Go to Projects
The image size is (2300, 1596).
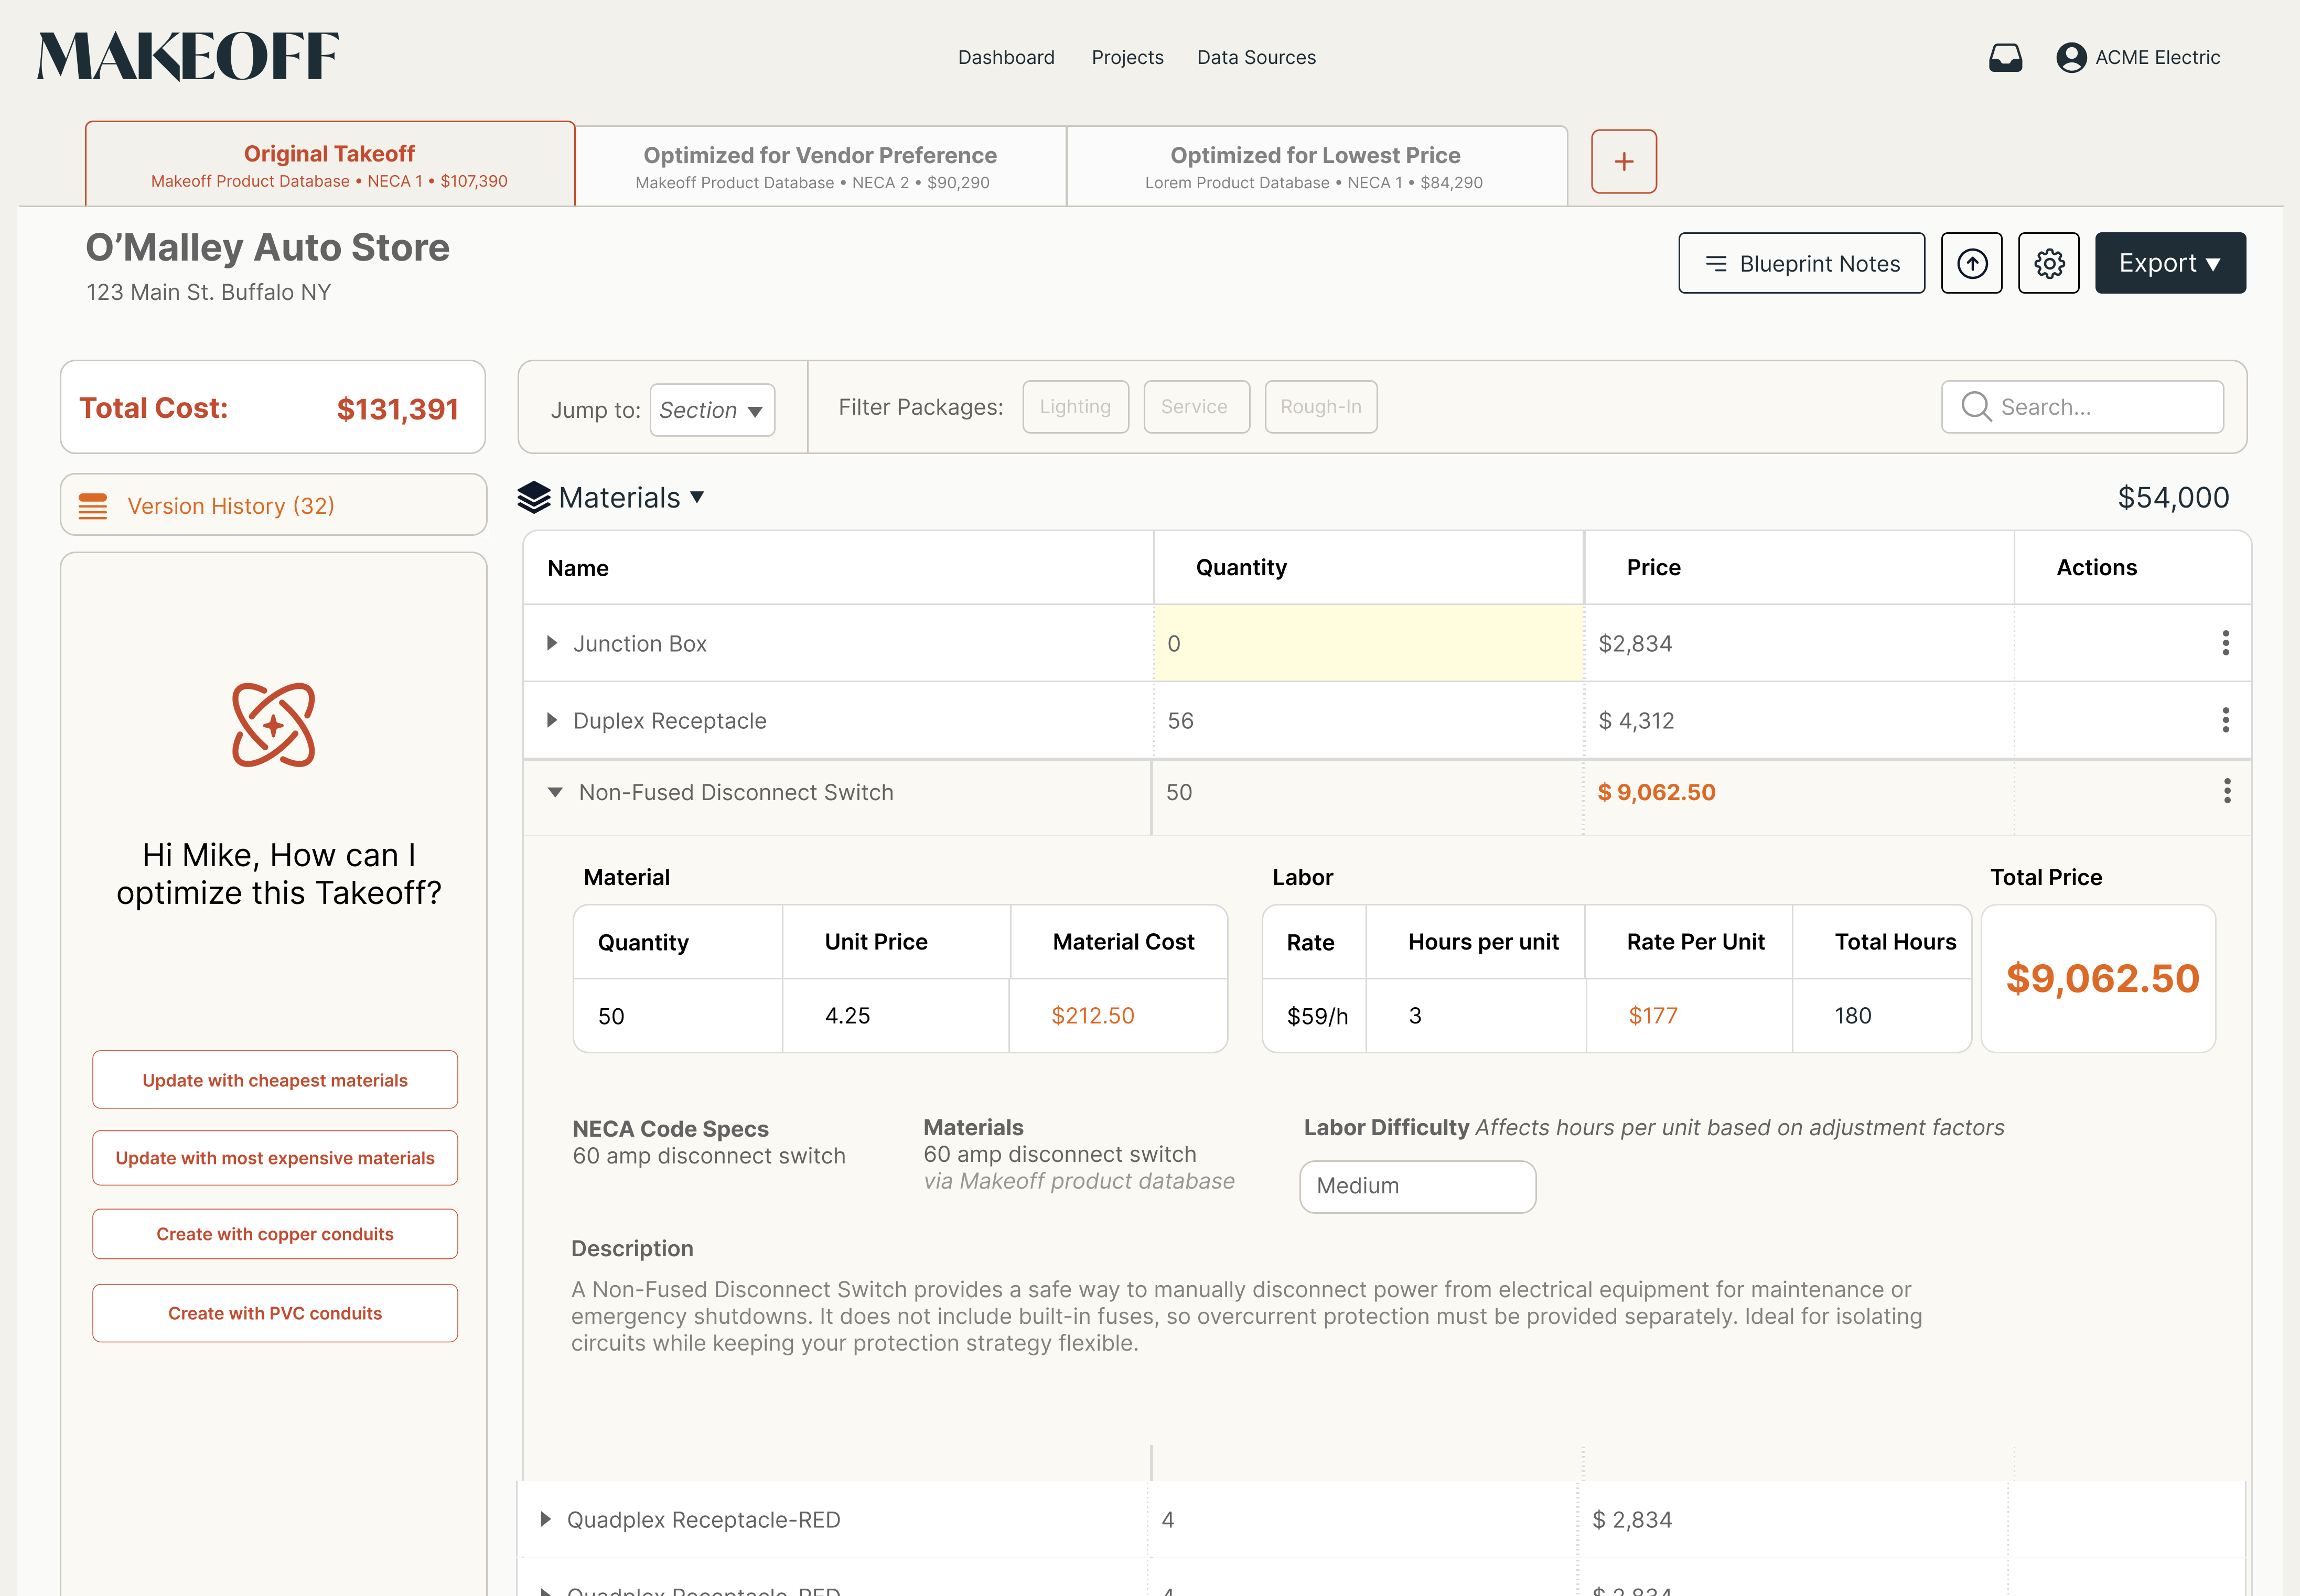click(x=1127, y=57)
